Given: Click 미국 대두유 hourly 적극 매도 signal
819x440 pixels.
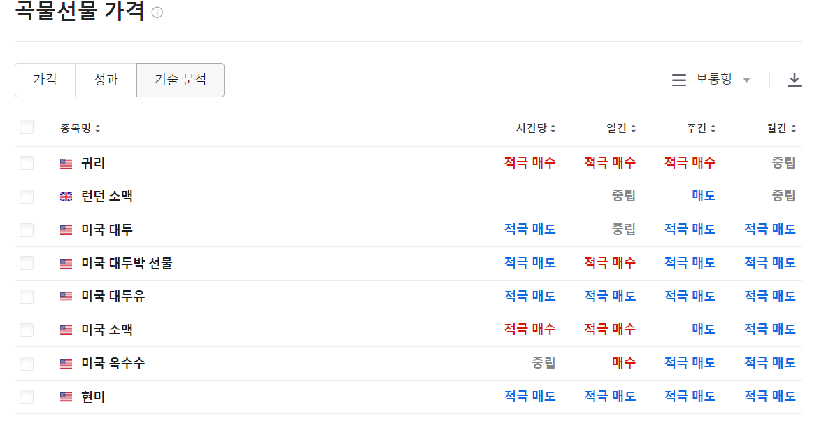Looking at the screenshot, I should click(529, 297).
